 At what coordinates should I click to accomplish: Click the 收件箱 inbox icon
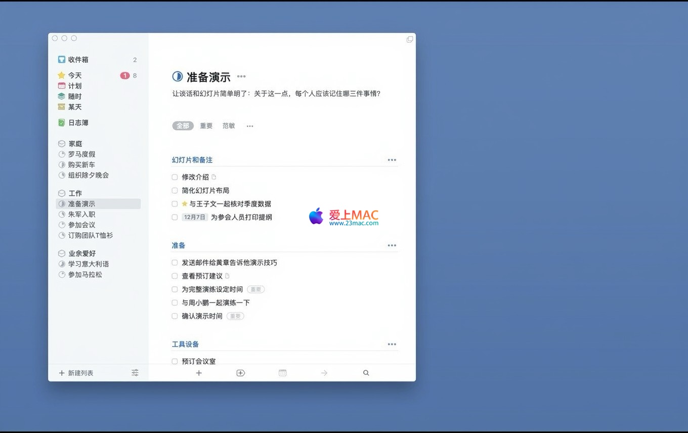coord(62,60)
